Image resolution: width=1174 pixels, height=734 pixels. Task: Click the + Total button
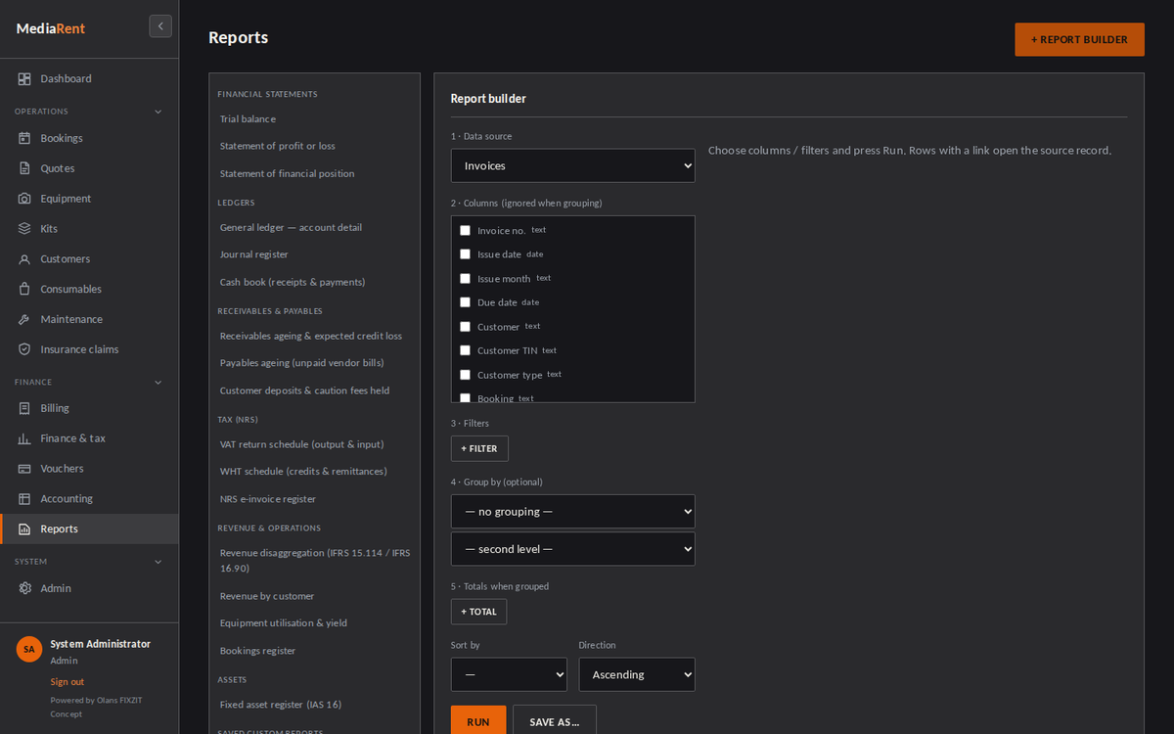pyautogui.click(x=478, y=612)
